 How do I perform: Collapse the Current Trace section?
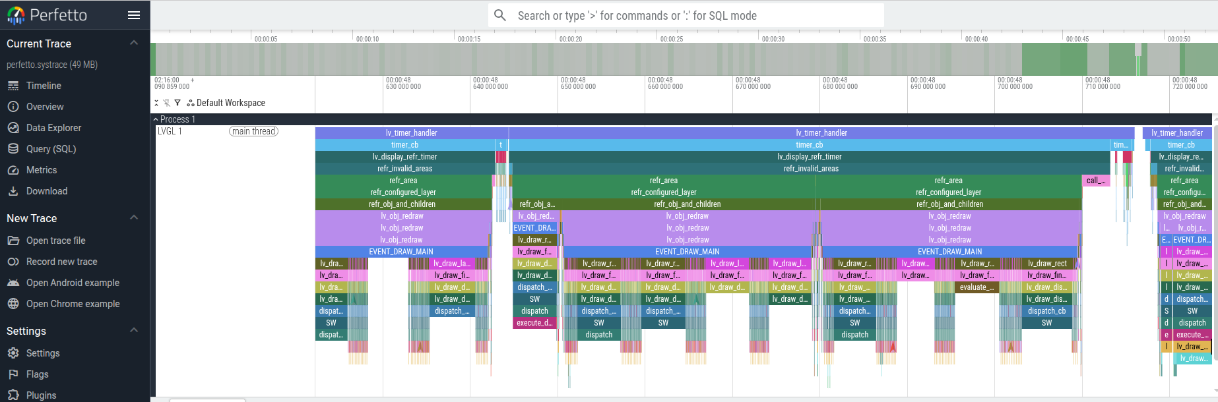pyautogui.click(x=134, y=43)
